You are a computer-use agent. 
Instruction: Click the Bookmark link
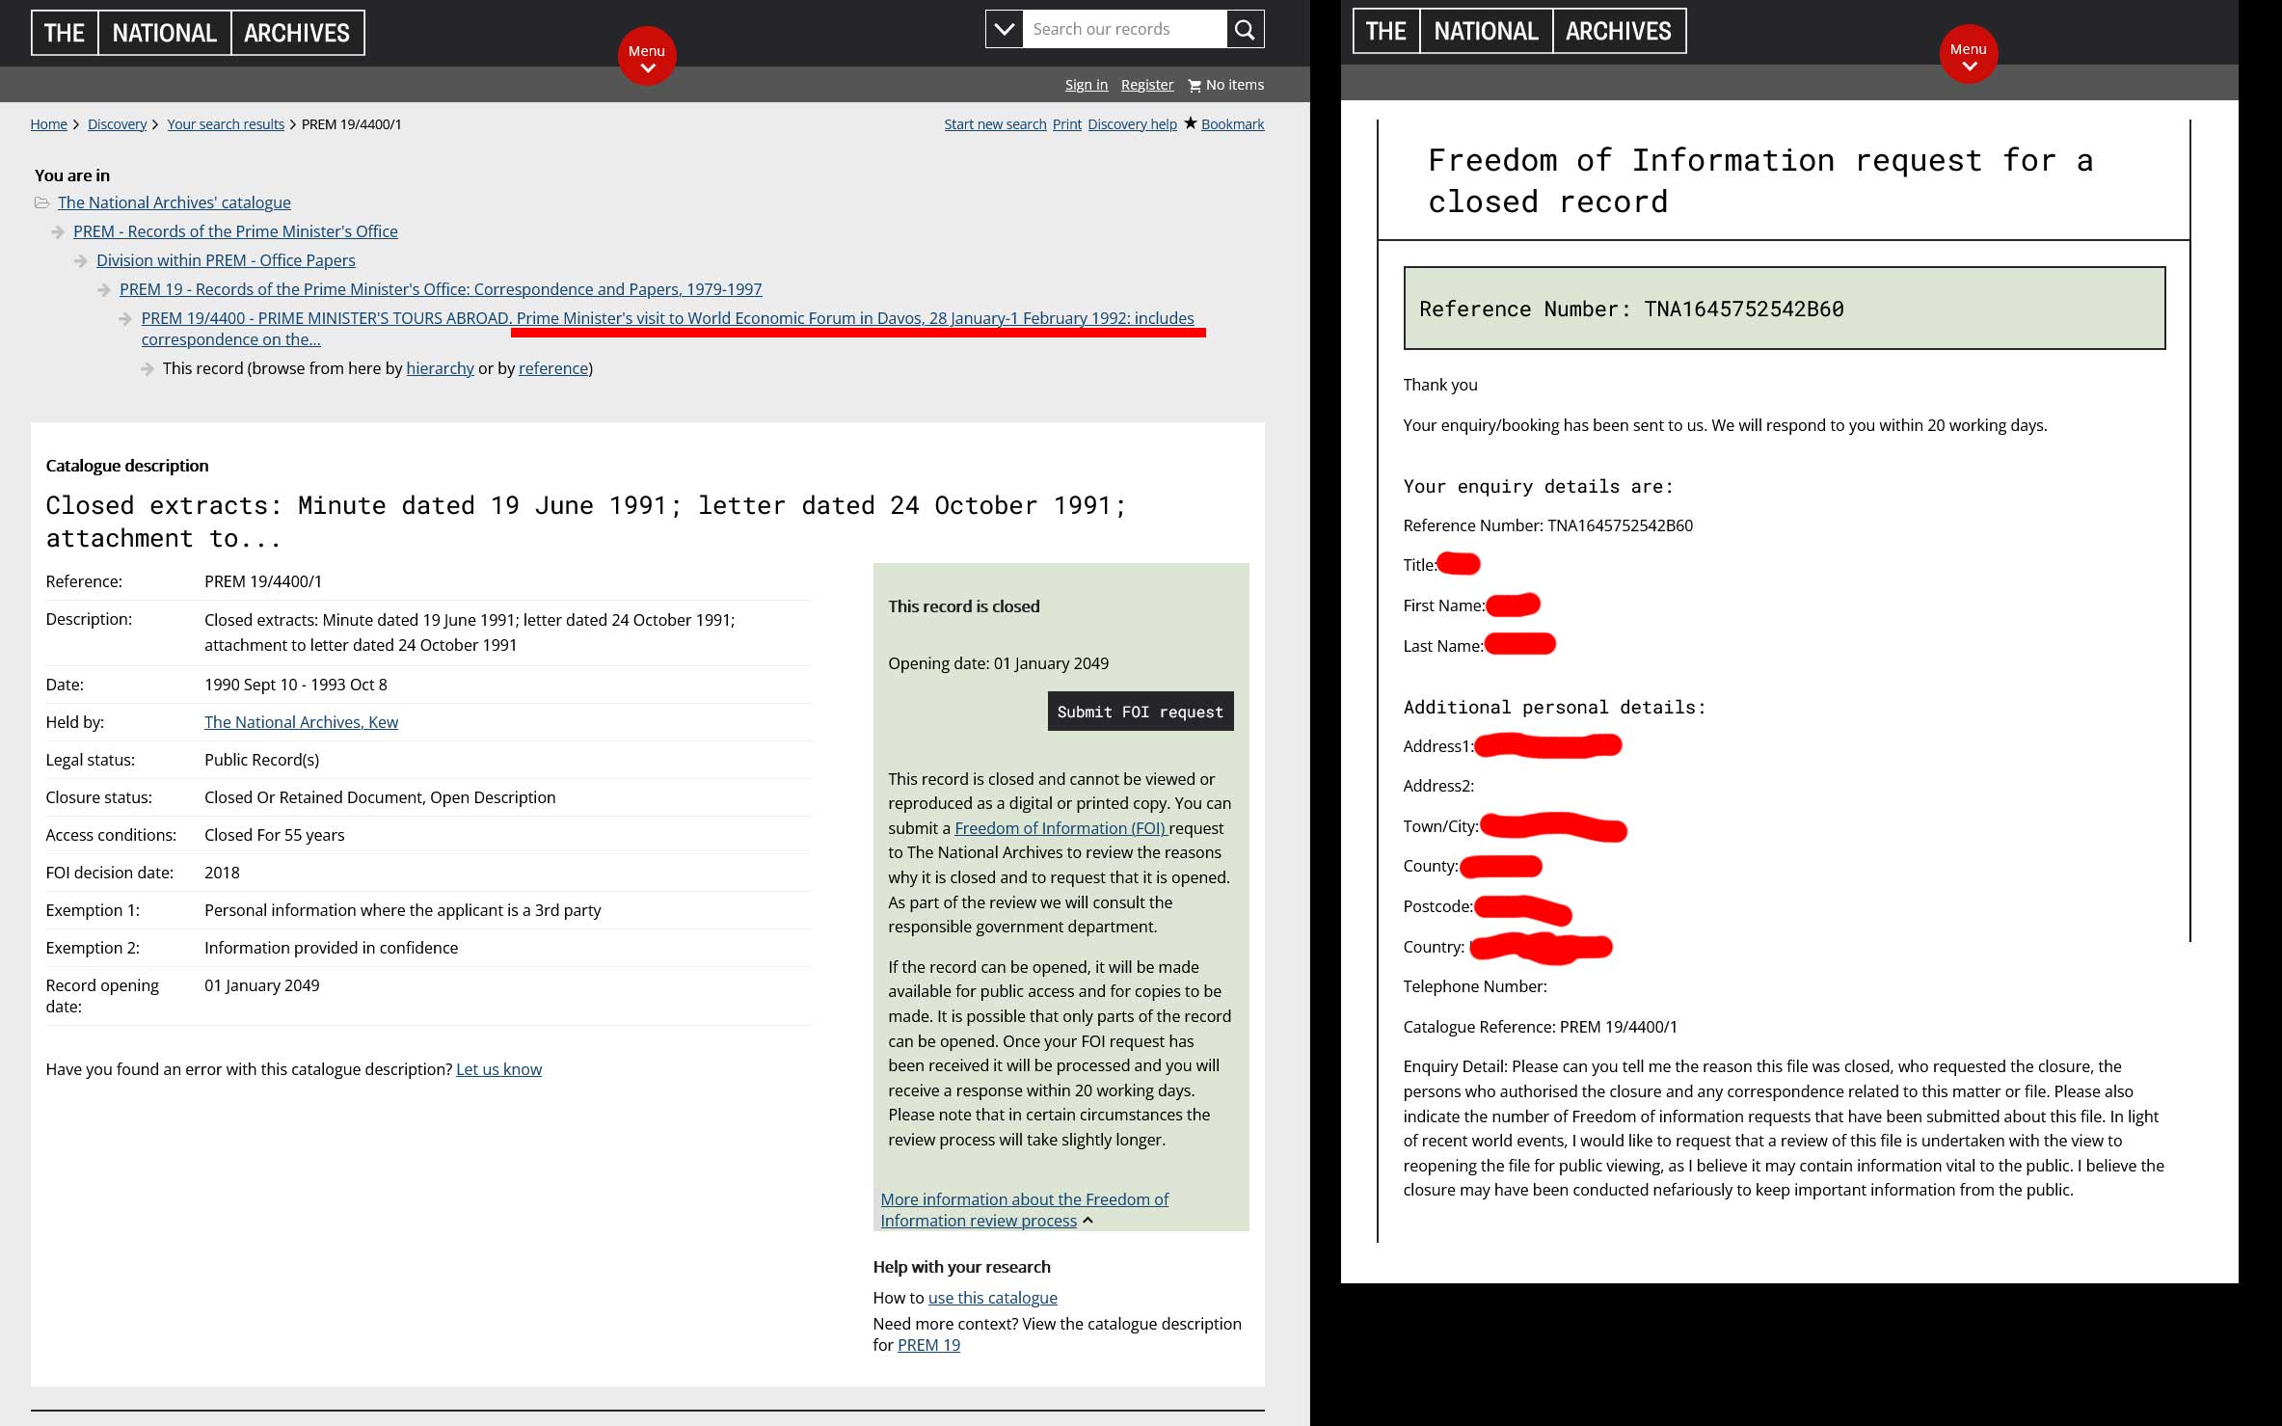(1232, 124)
